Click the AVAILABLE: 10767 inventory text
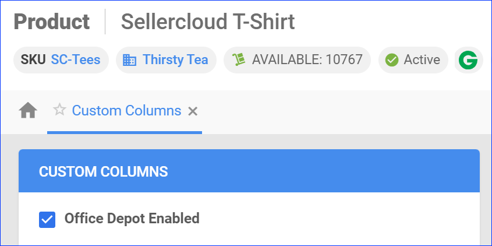 click(307, 59)
